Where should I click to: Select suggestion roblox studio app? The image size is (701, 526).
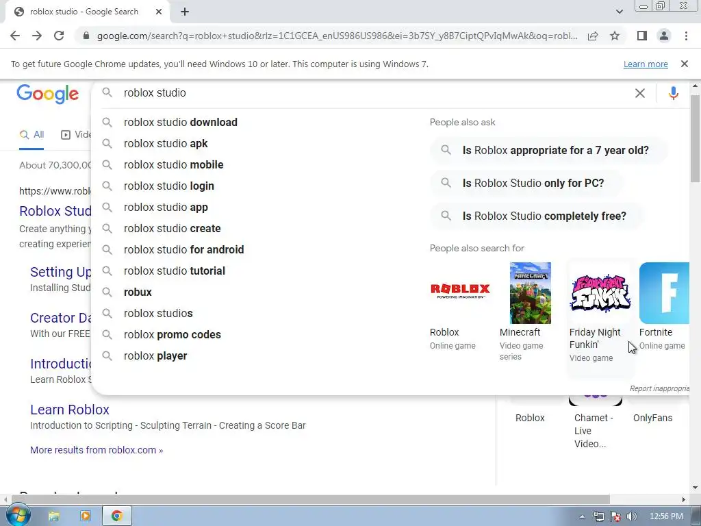[166, 207]
